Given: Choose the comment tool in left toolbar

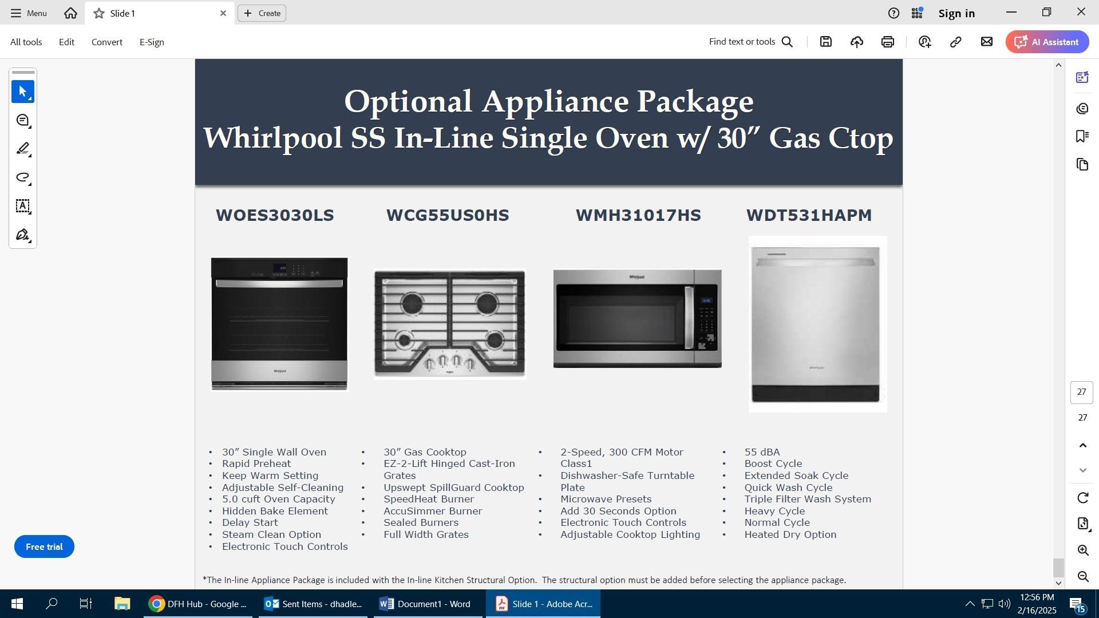Looking at the screenshot, I should [23, 120].
